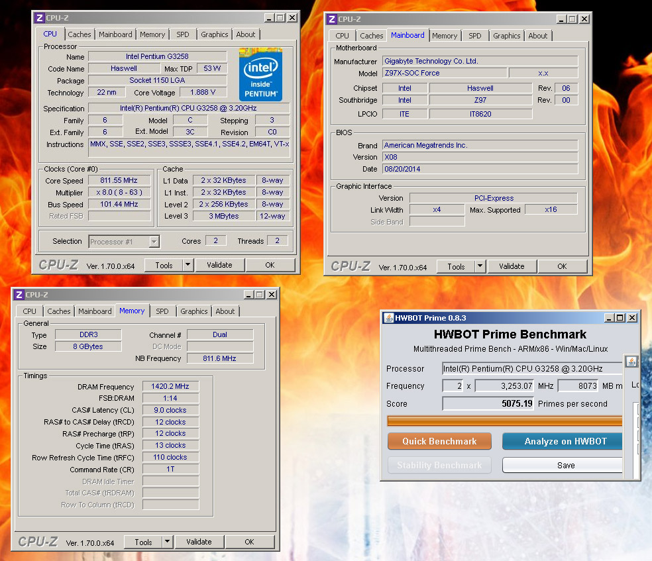Click the DRAM Frequency 1420.2 MHz value
Image resolution: width=652 pixels, height=561 pixels.
pos(170,386)
